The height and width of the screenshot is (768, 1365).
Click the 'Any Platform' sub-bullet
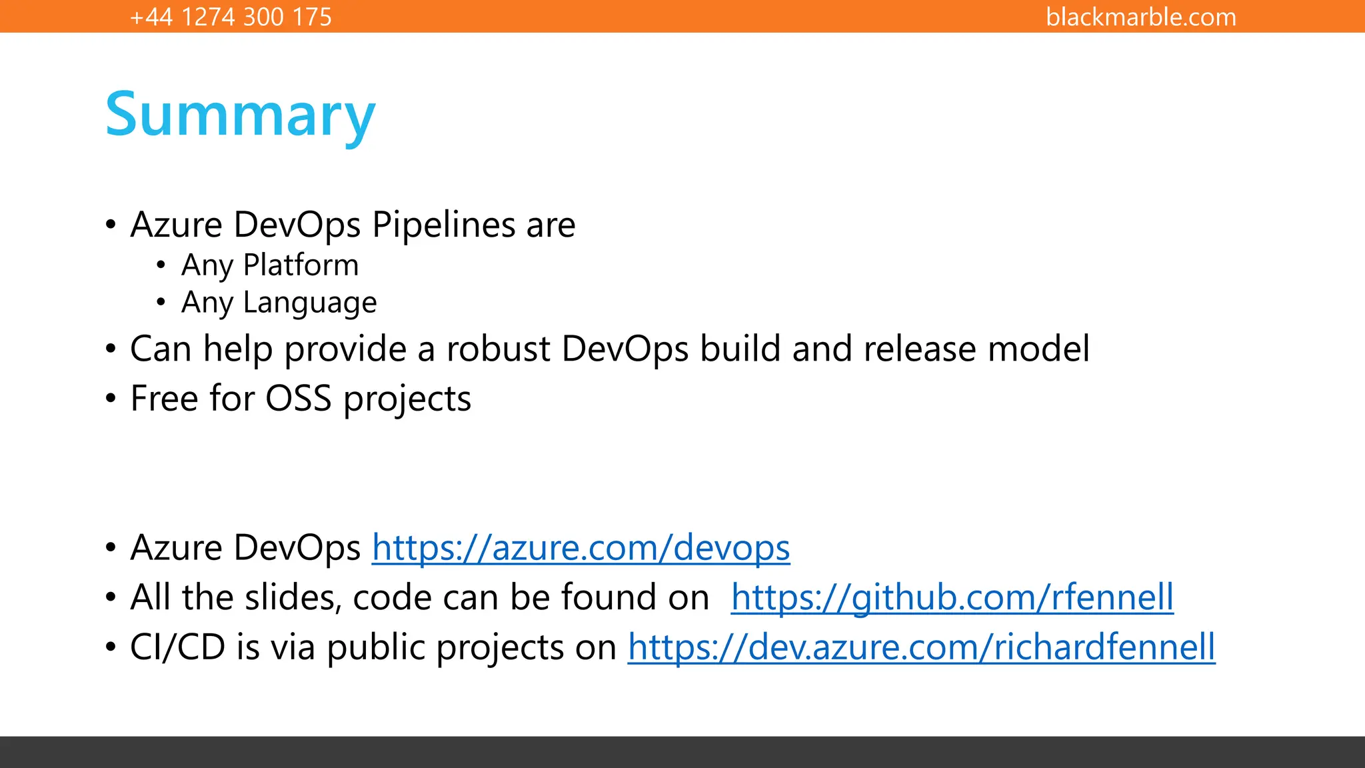[x=270, y=265]
